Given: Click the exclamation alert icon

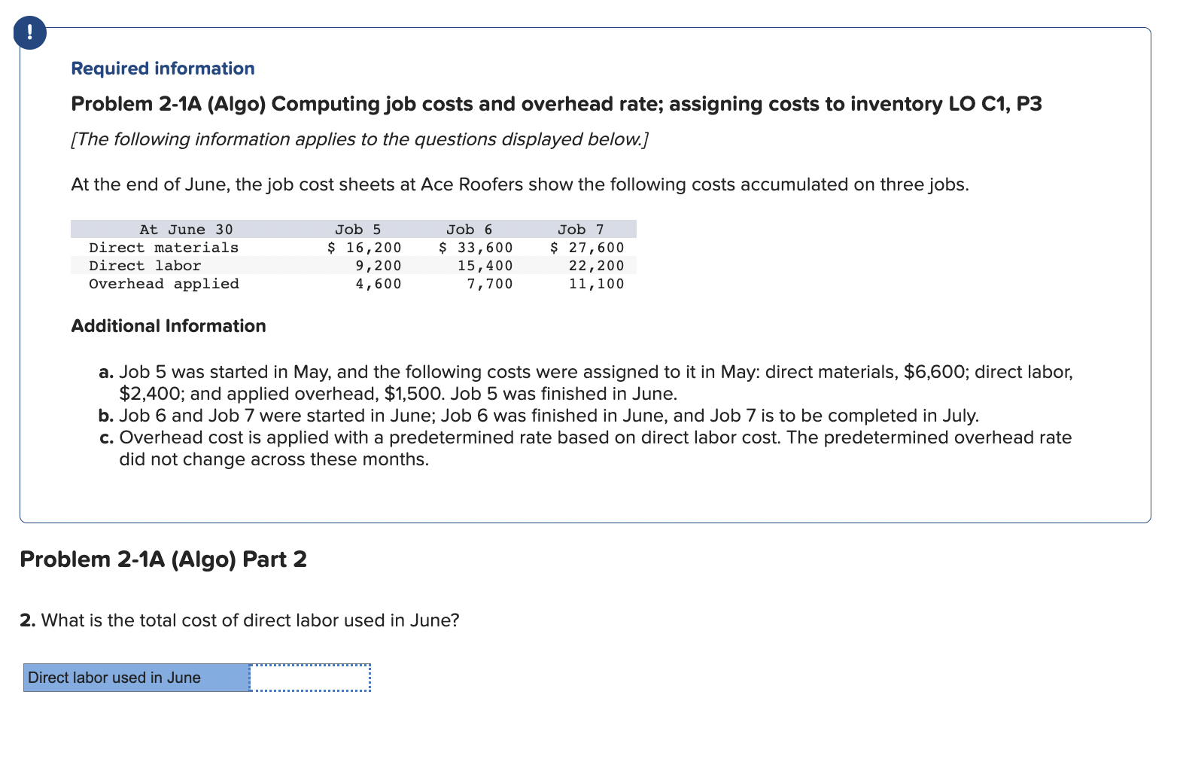Looking at the screenshot, I should coord(29,32).
